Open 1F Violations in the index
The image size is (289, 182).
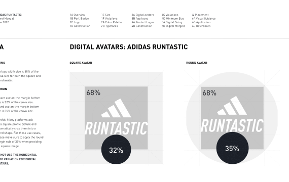(109, 19)
